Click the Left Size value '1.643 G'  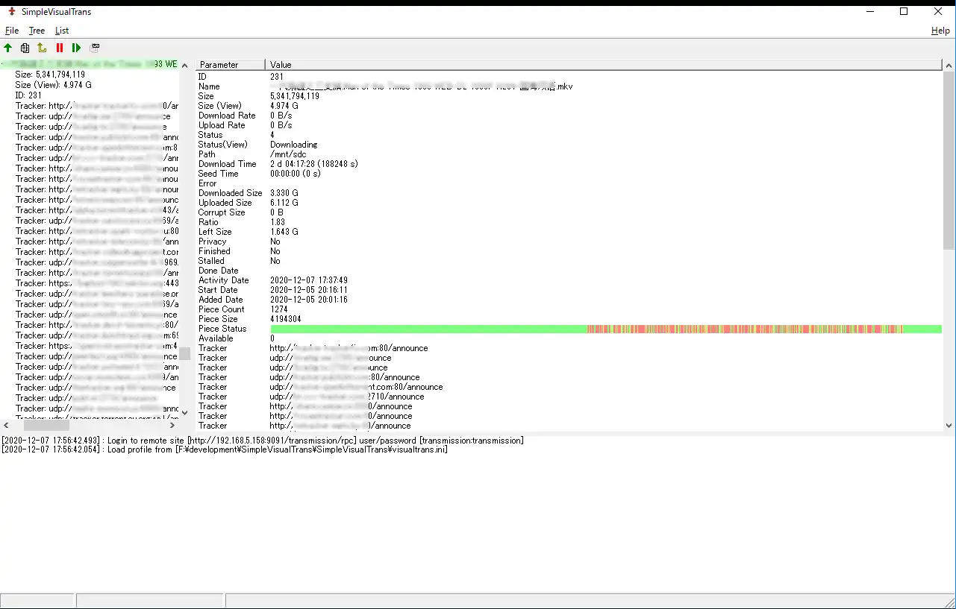(x=284, y=232)
